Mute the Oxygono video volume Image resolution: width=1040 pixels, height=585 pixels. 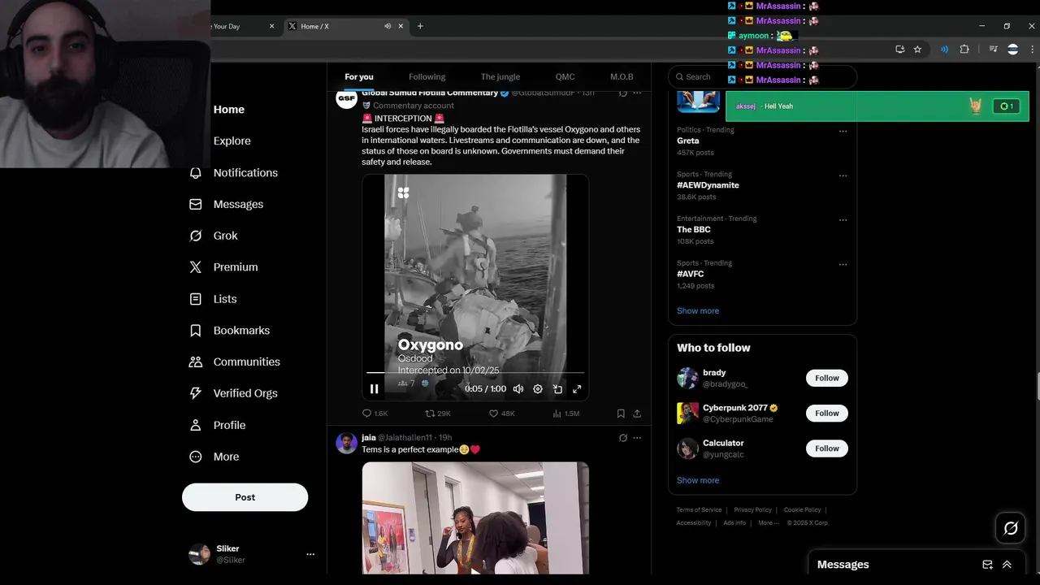point(518,389)
